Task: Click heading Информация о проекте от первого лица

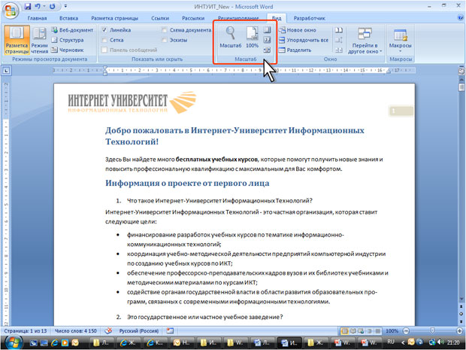Action: pyautogui.click(x=187, y=183)
